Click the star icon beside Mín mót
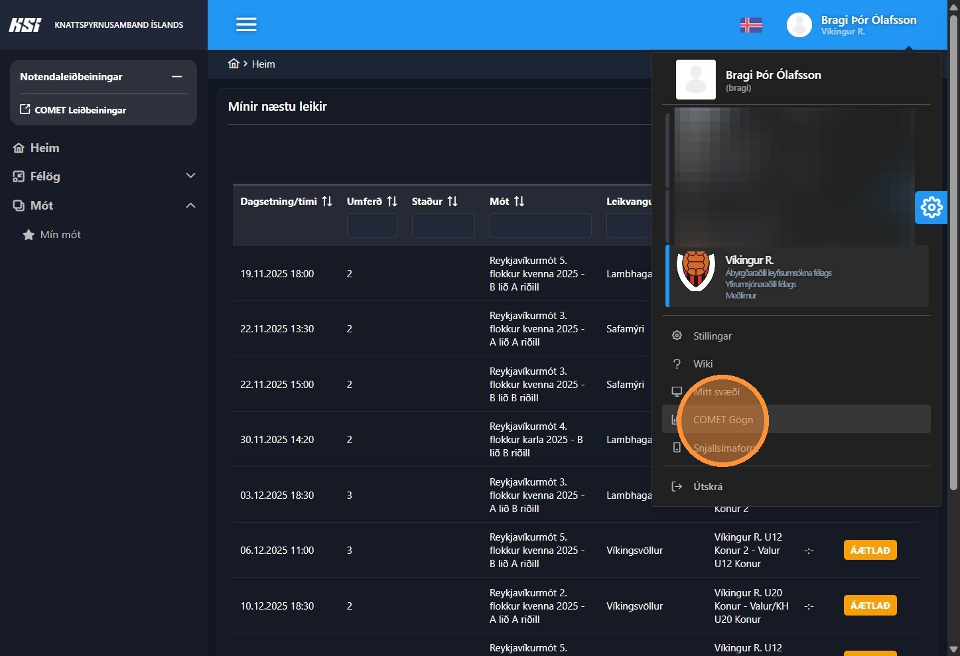Screen dimensions: 960x656 [x=29, y=235]
